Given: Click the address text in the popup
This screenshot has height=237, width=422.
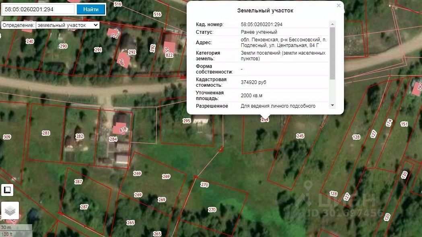Looking at the screenshot, I should click(284, 43).
